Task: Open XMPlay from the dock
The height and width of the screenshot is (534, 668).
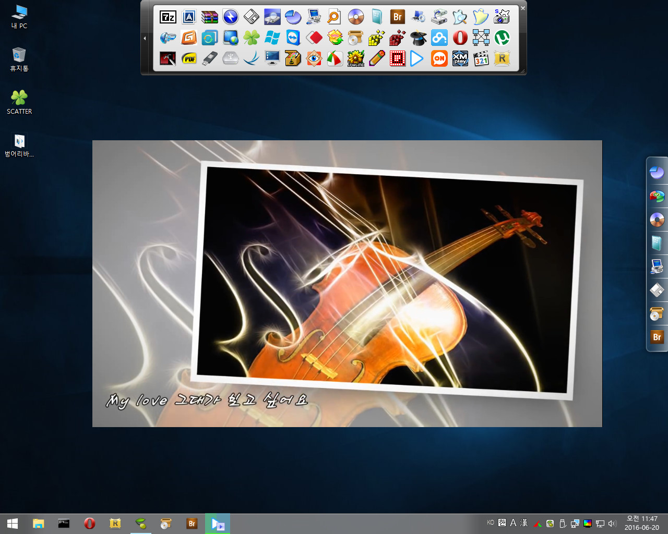Action: coord(460,58)
